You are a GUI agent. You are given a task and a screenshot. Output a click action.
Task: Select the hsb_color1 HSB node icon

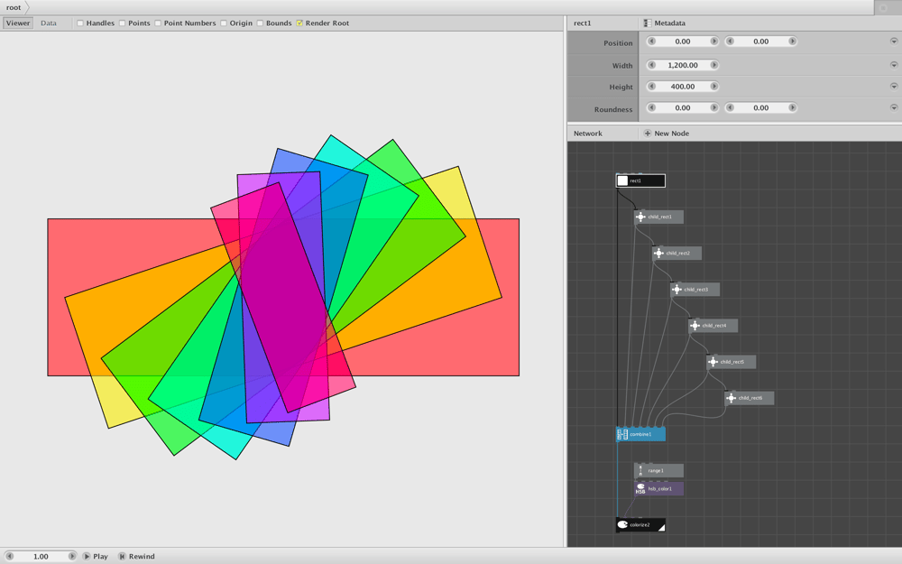pyautogui.click(x=640, y=489)
